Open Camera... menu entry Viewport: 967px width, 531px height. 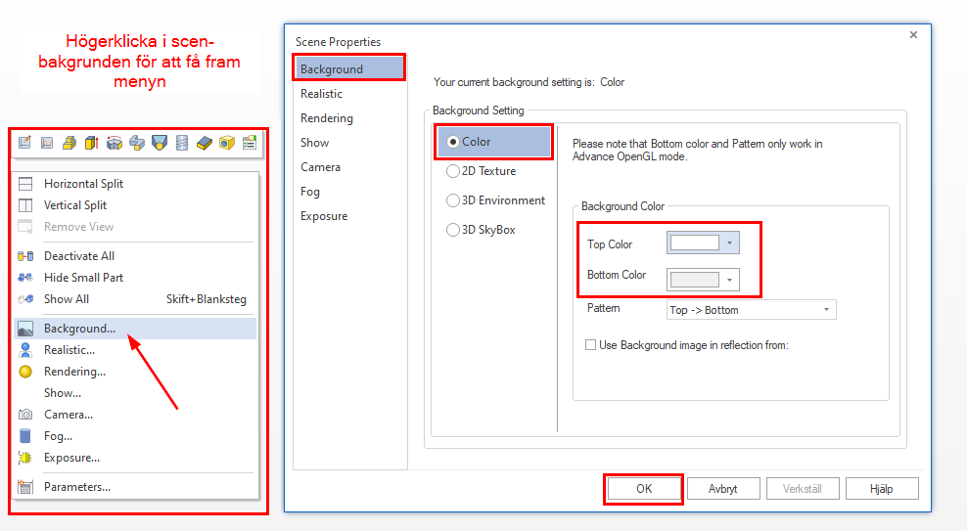135,415
